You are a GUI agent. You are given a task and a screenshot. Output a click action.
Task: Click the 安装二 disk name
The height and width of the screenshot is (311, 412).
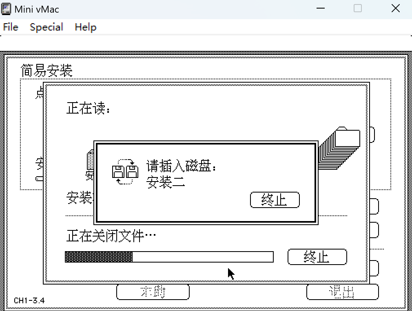click(x=166, y=182)
